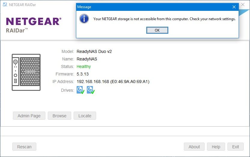Click the IP Address: label
This screenshot has height=157, width=250.
click(x=63, y=82)
